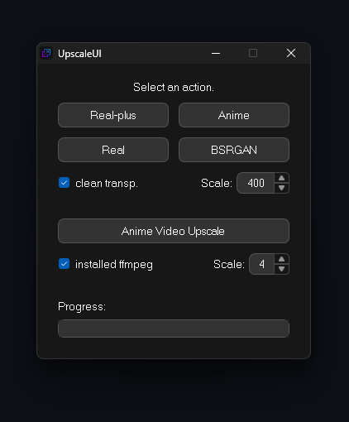Viewport: 349px width, 422px height.
Task: Decrease the video Scale value with down arrow
Action: click(x=281, y=269)
